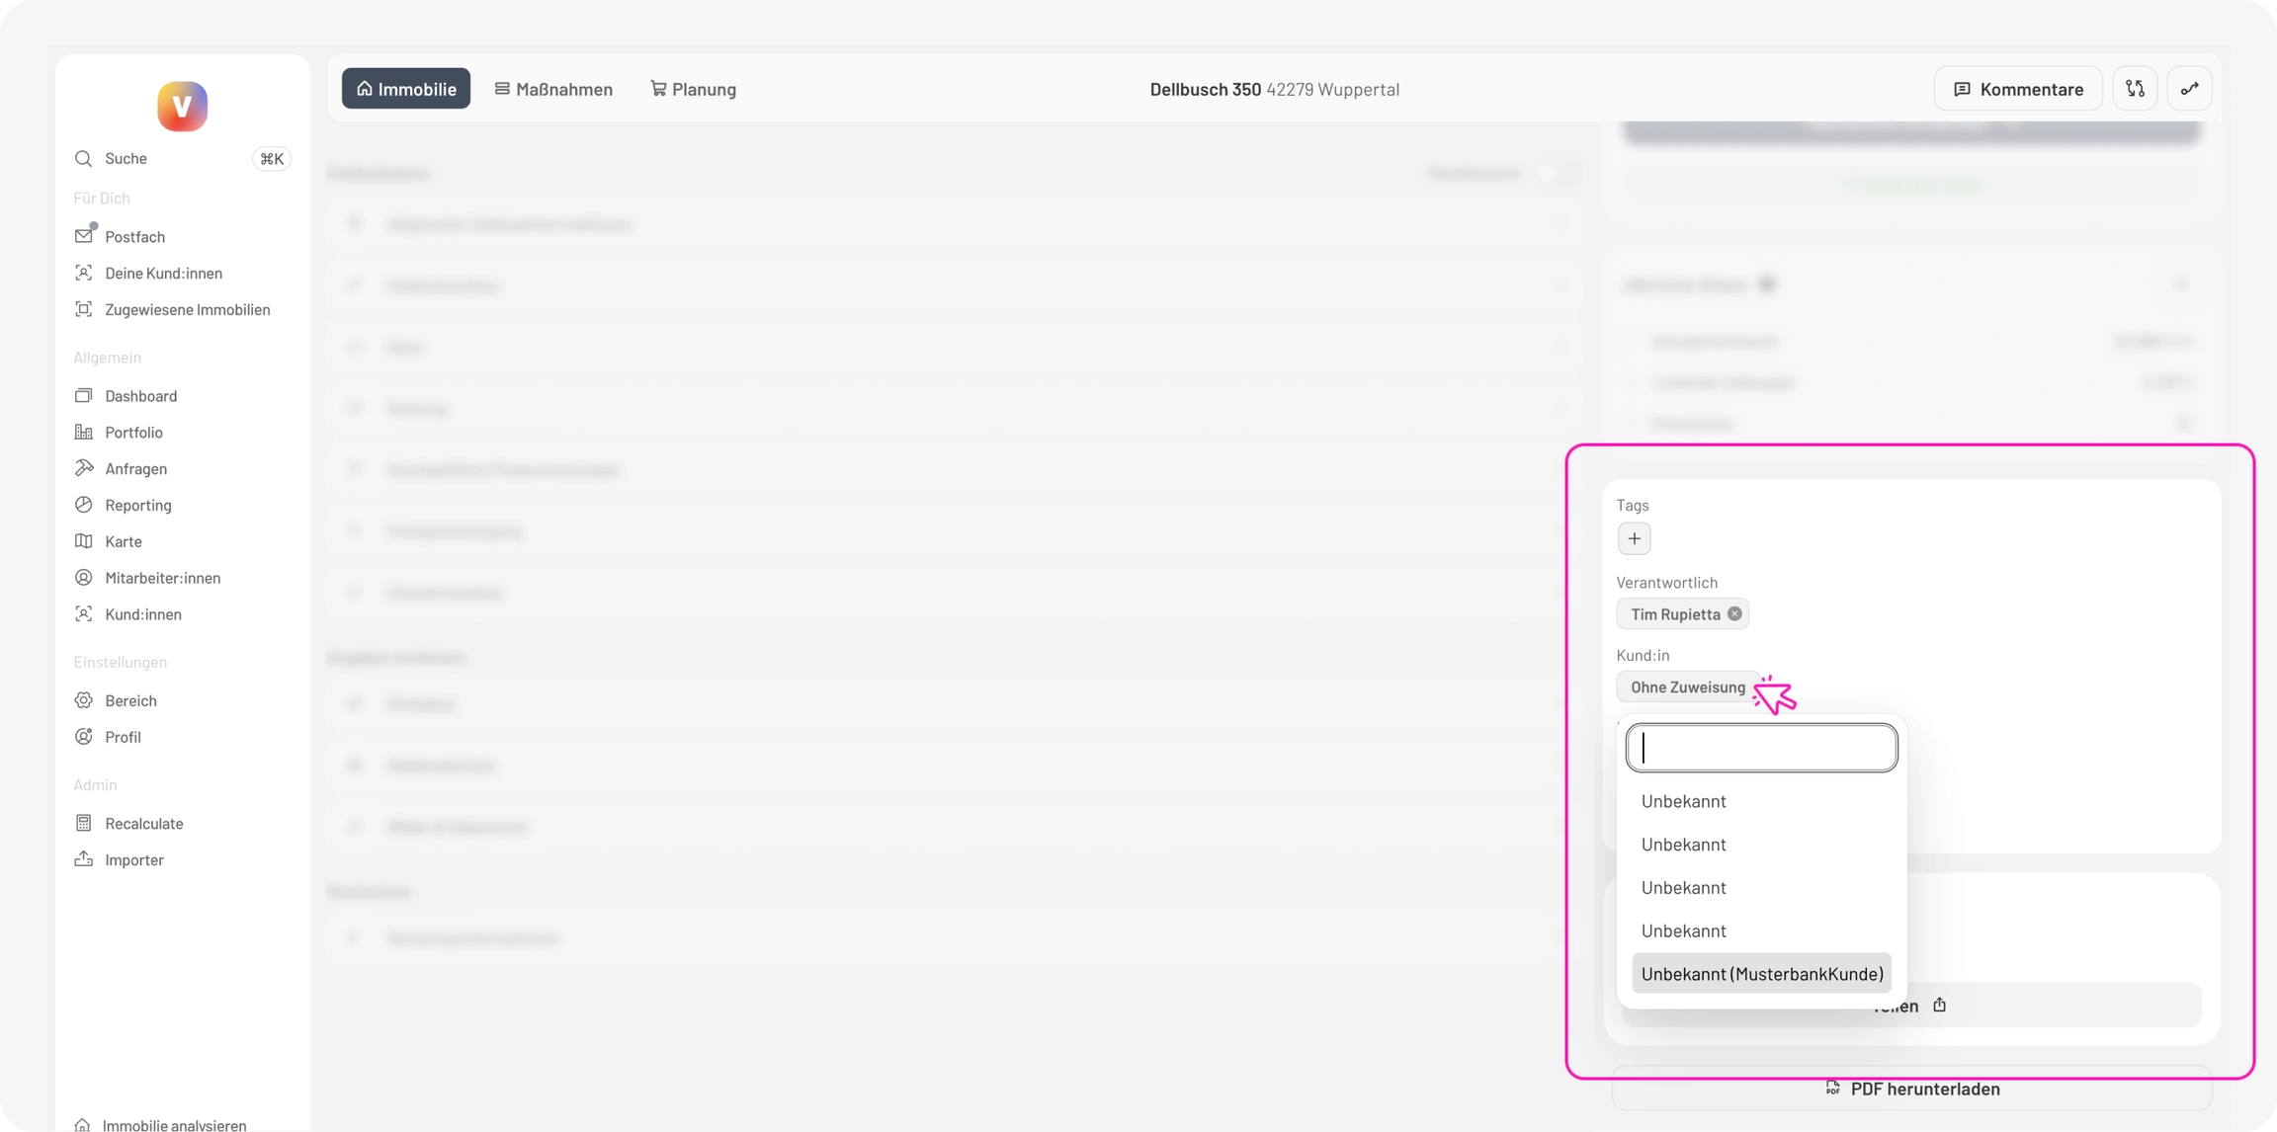Open Reporting in the sidebar
This screenshot has width=2277, height=1132.
[x=137, y=505]
